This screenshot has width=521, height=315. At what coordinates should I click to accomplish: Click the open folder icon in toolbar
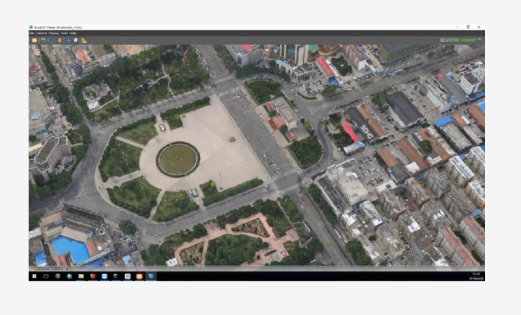click(34, 40)
